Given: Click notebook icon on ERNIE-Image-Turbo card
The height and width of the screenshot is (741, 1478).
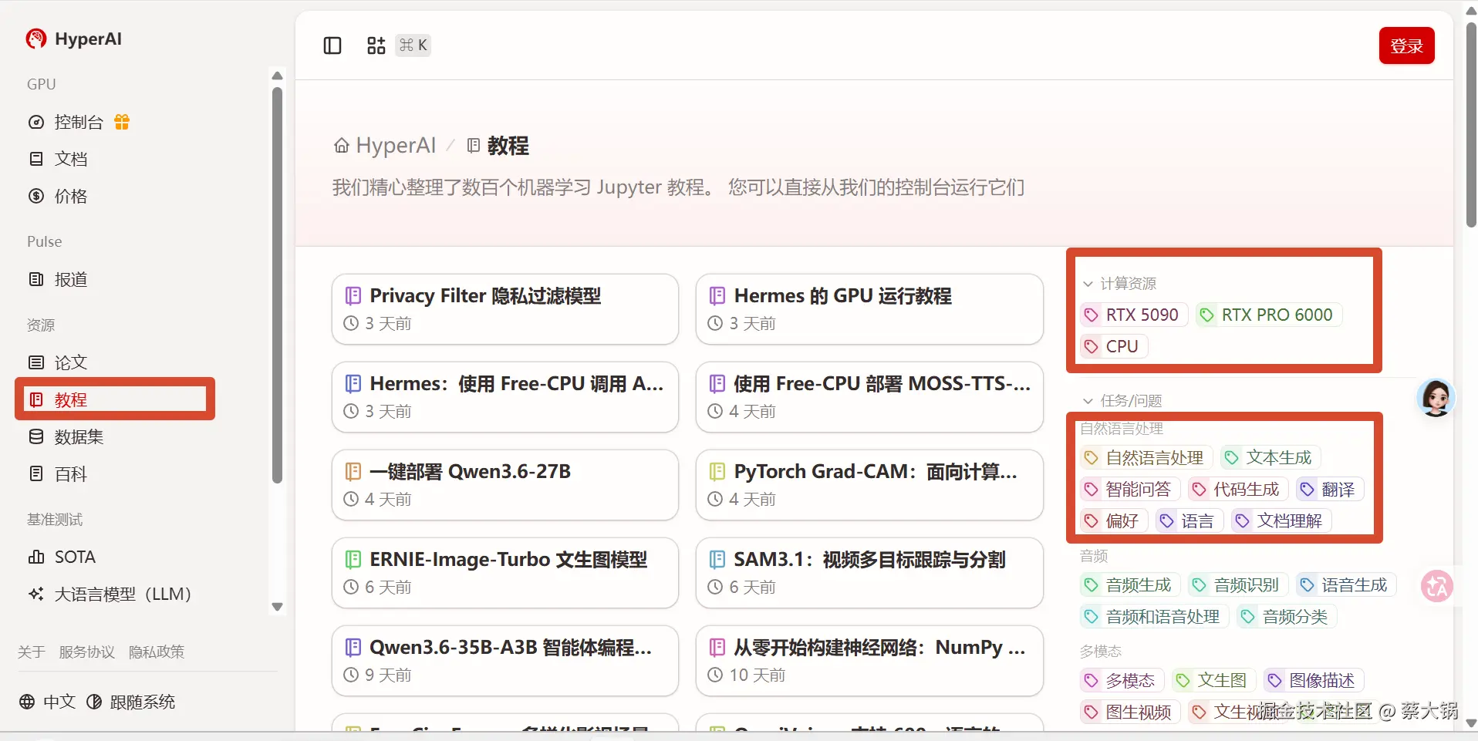Looking at the screenshot, I should pyautogui.click(x=353, y=559).
